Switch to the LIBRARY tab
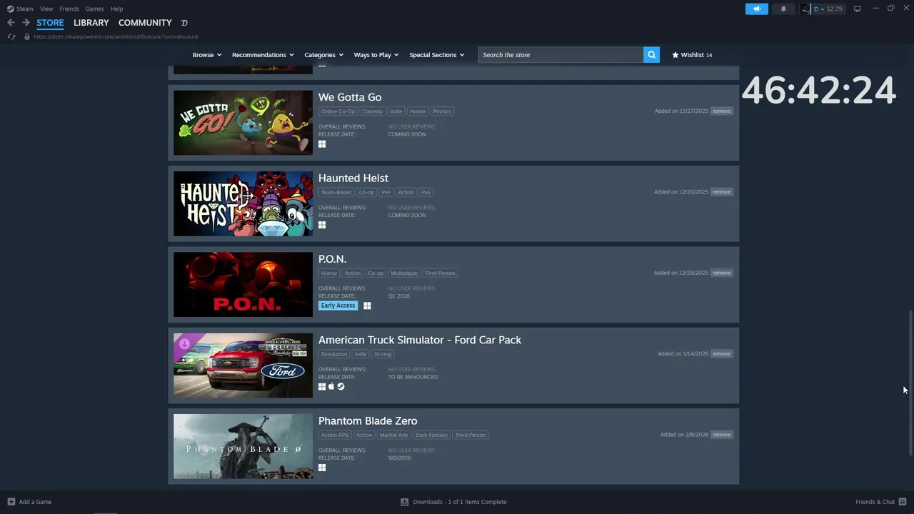914x514 pixels. coord(91,23)
